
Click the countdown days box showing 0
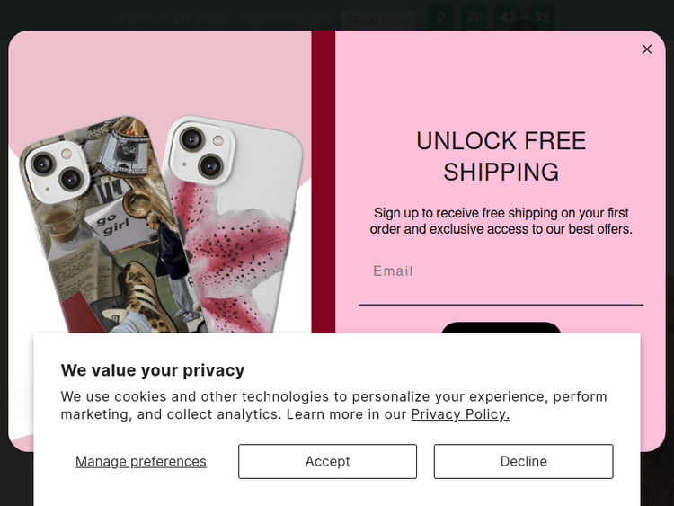click(x=440, y=17)
